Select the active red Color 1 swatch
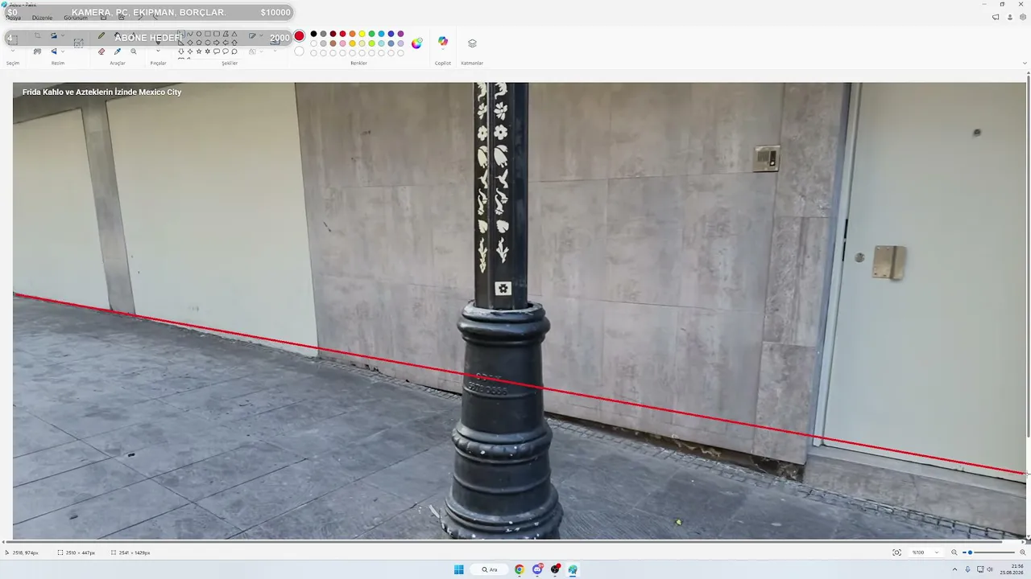Viewport: 1031px width, 579px height. [300, 36]
